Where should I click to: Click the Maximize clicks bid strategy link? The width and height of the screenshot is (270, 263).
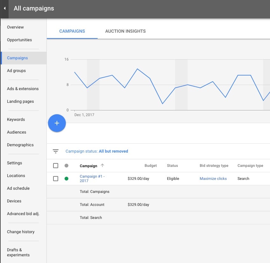[x=213, y=179]
